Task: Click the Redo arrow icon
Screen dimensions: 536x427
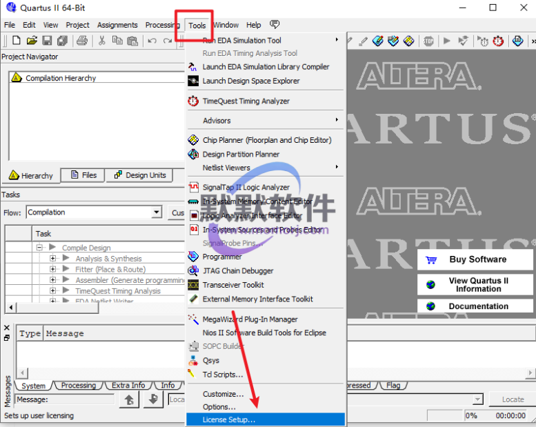Action: (x=168, y=41)
